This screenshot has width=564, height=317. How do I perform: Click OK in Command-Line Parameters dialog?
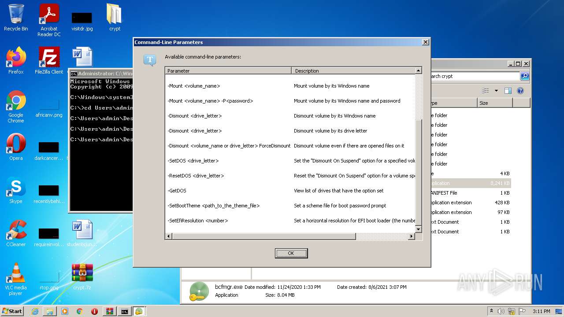(291, 253)
